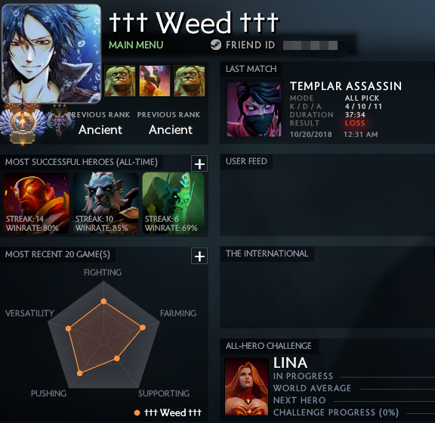Click the Fighting point on the radar chart
The image size is (435, 423).
coord(103,301)
